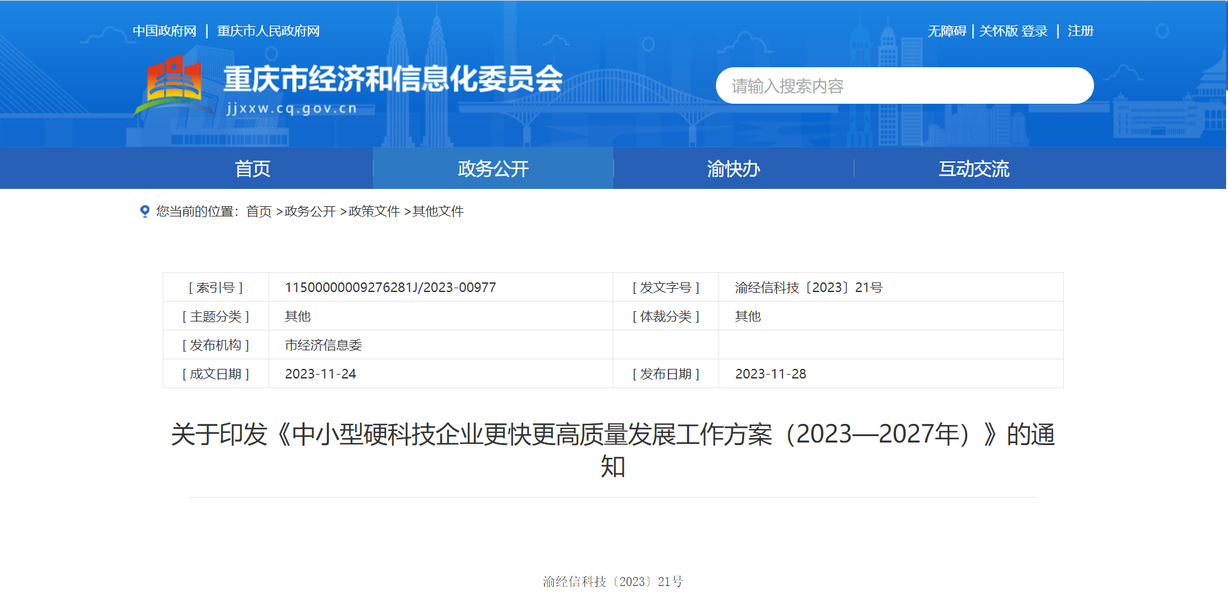Screen dimensions: 1228x593
Task: Click 政策文件 in the breadcrumb trail
Action: click(x=374, y=211)
